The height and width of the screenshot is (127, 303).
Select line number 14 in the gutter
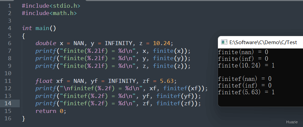click(x=8, y=104)
